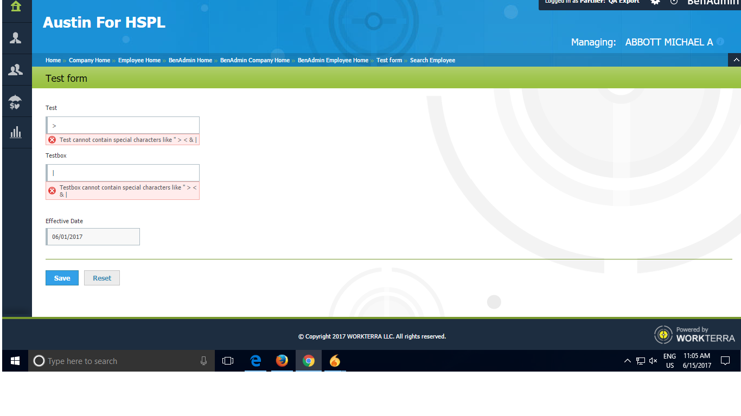Viewport: 741px width, 416px height.
Task: Open Employee Home breadcrumb
Action: 139,60
